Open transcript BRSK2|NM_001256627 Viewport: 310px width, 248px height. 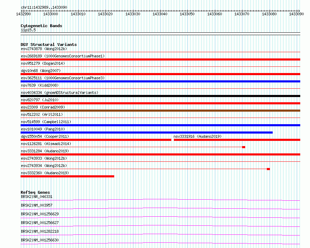[40, 223]
